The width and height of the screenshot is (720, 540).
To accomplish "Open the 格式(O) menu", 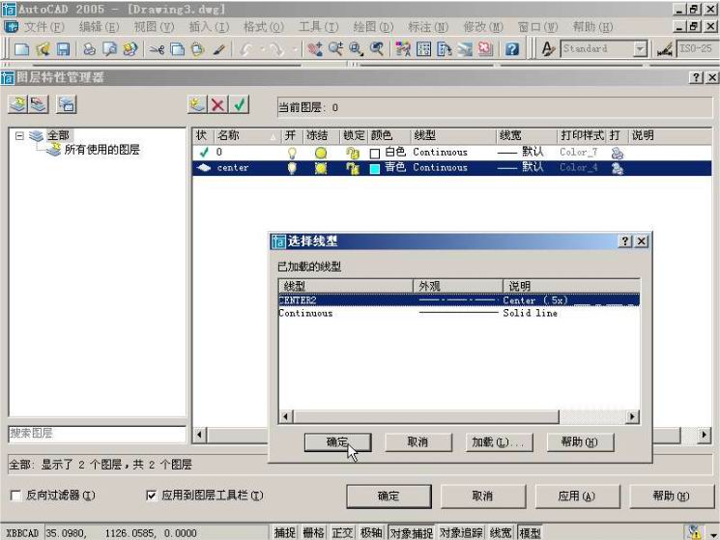I will [x=264, y=27].
